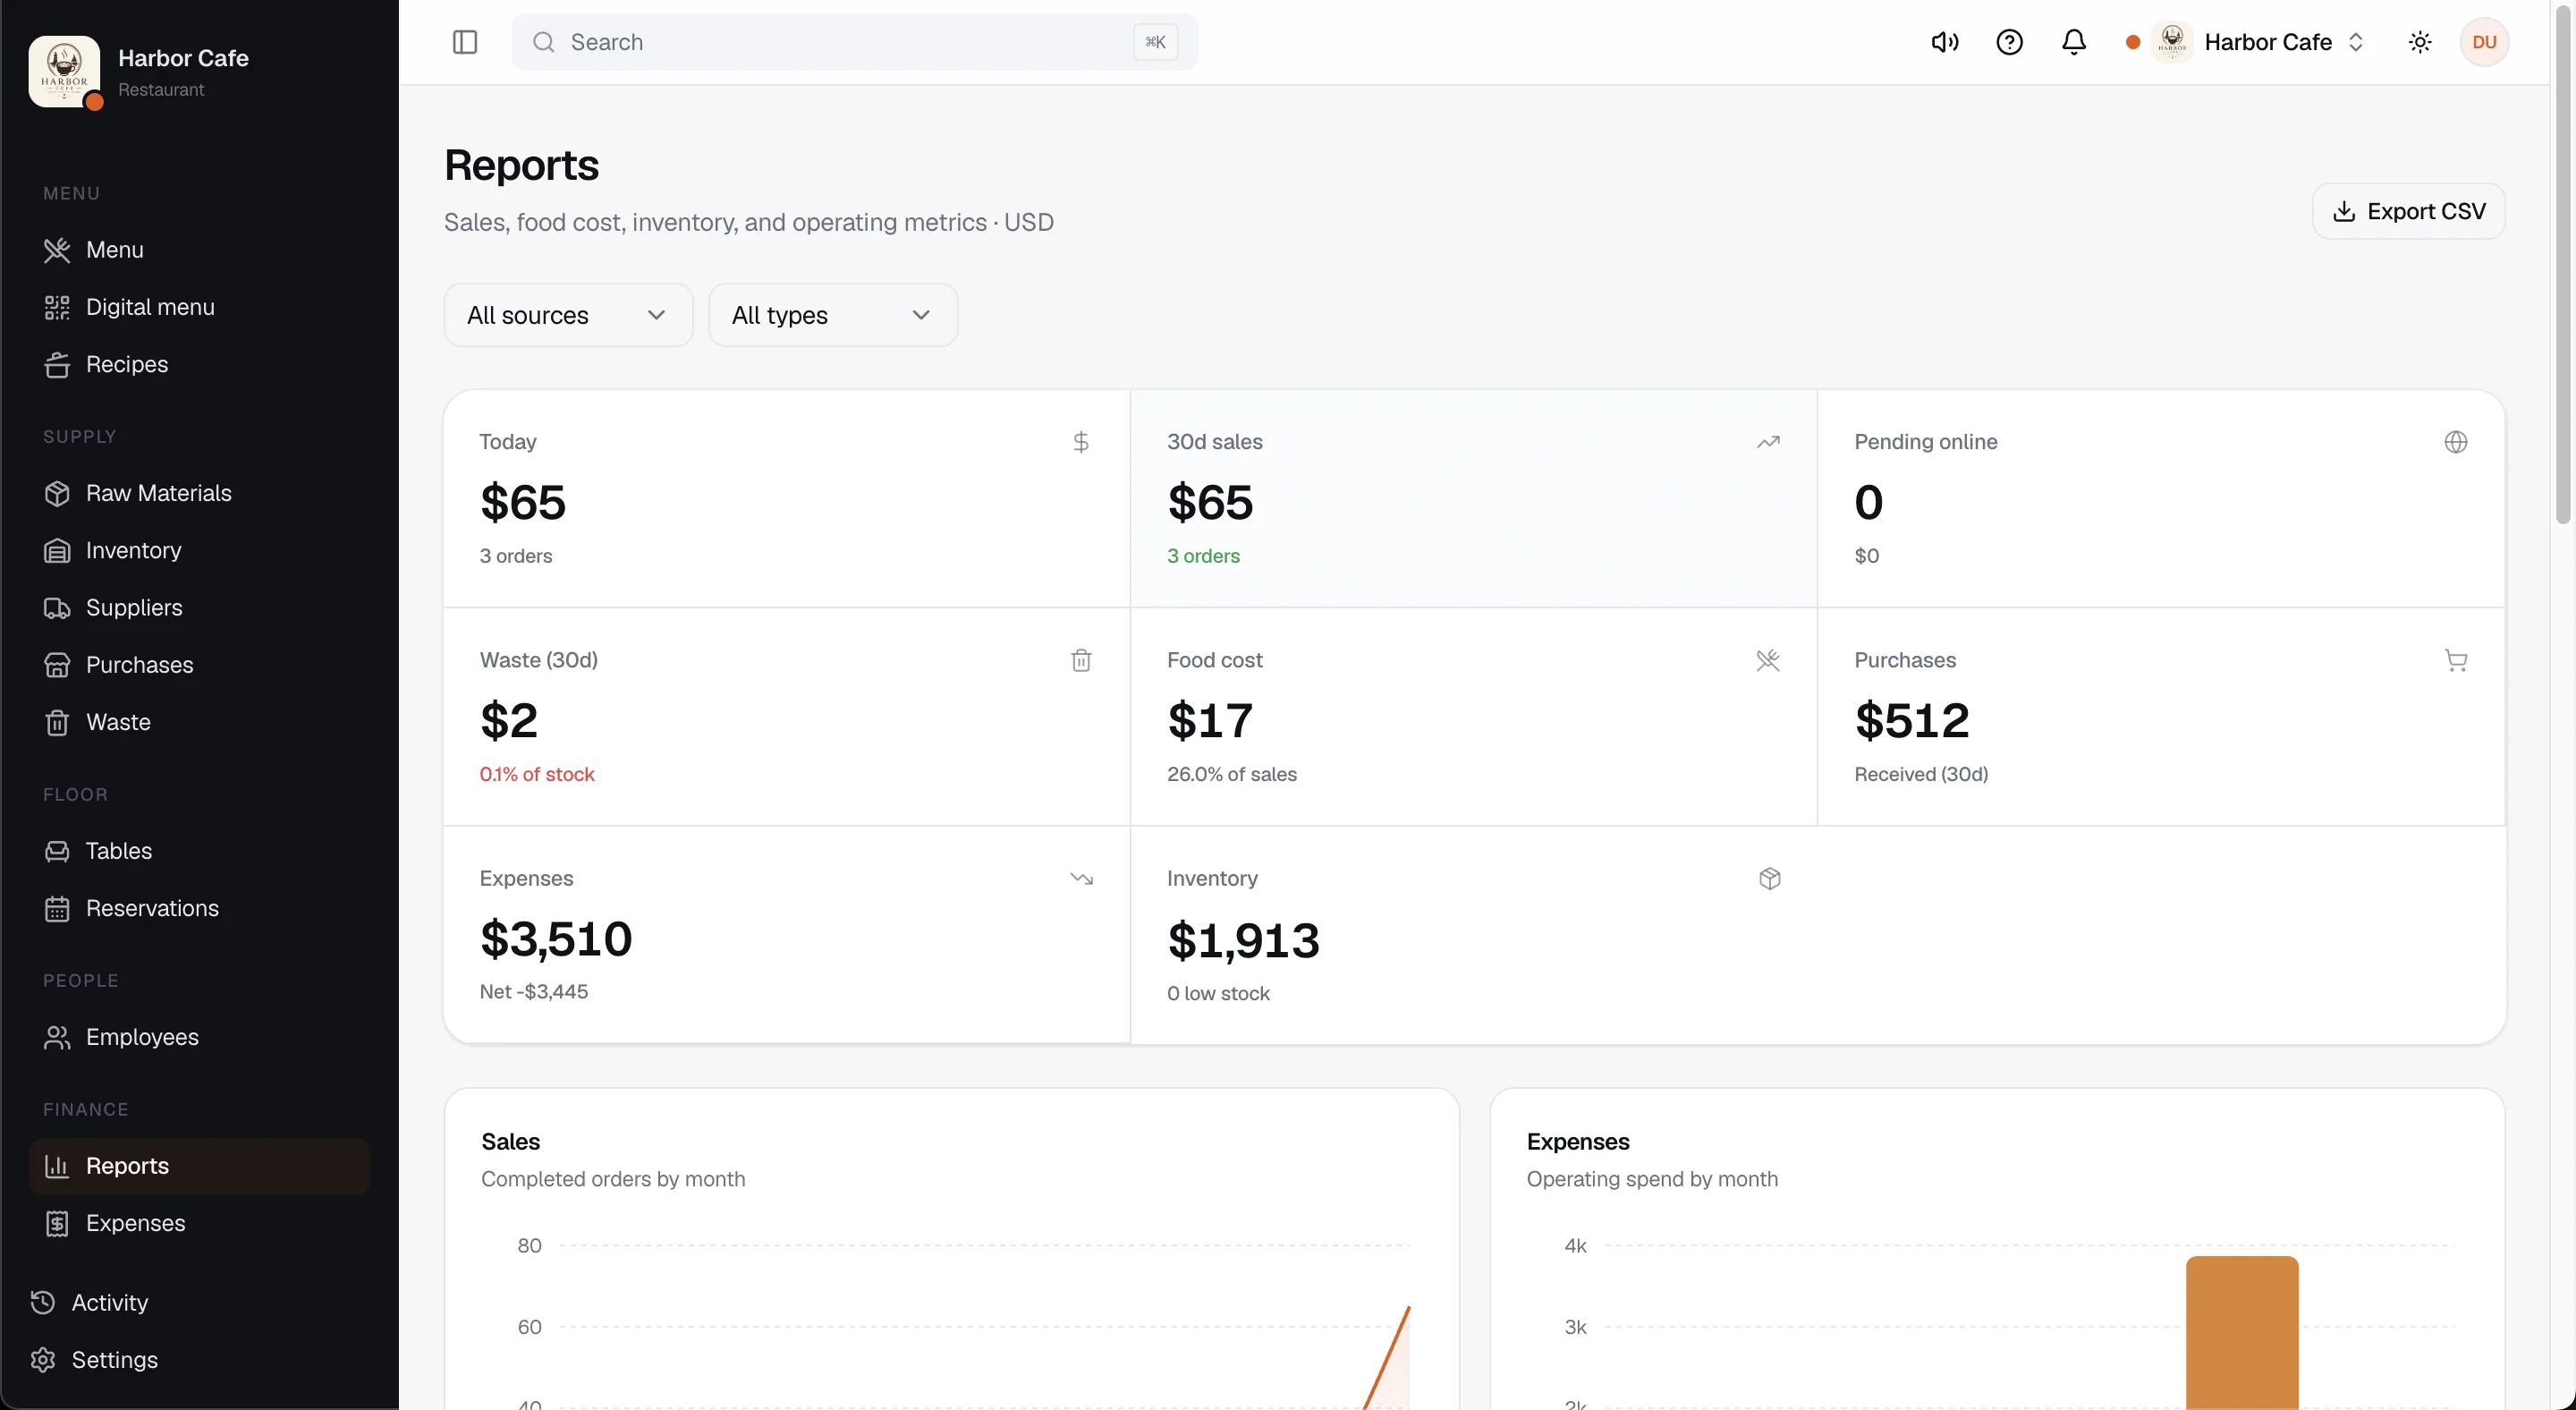Viewport: 2576px width, 1410px height.
Task: Click the calendar icon beside Reservations
Action: (x=57, y=908)
